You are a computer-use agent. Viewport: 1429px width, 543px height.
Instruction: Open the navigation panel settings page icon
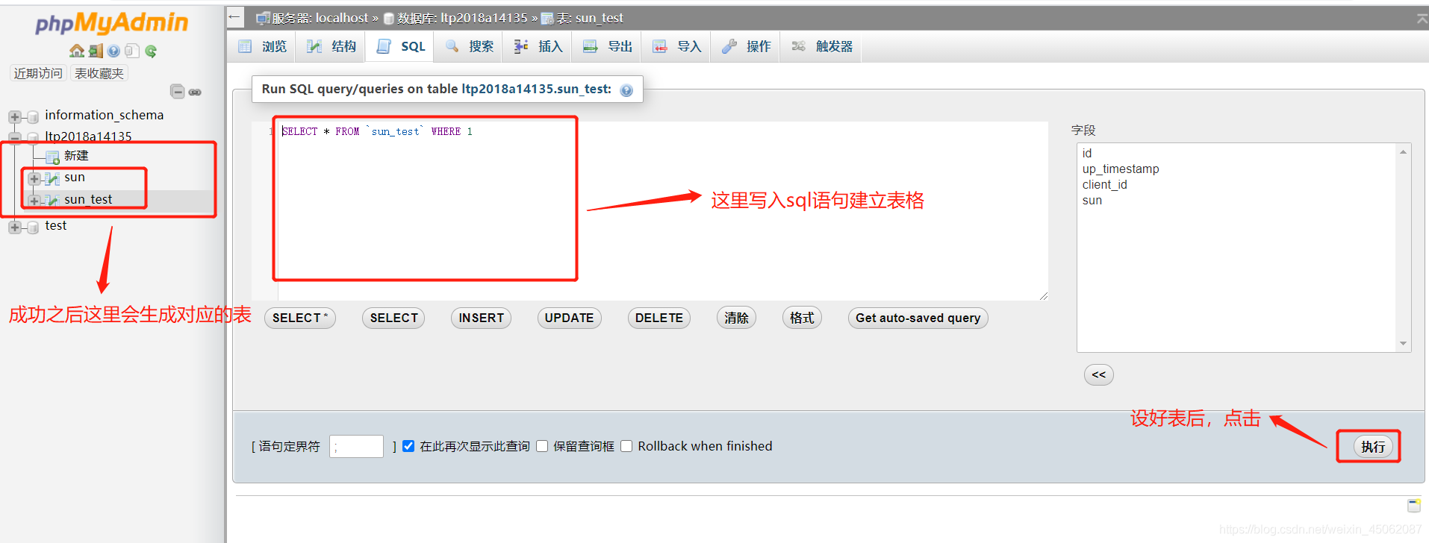[x=132, y=51]
